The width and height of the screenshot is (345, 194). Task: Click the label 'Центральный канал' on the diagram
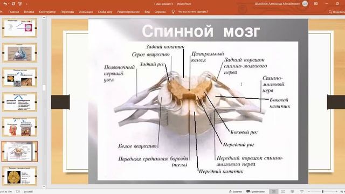pyautogui.click(x=208, y=57)
